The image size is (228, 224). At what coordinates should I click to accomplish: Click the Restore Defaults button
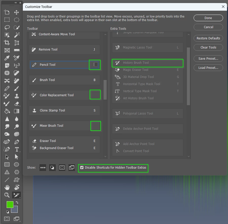[x=208, y=38]
